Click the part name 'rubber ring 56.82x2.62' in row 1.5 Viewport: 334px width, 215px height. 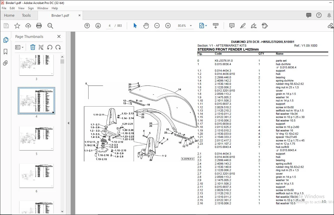pyautogui.click(x=290, y=84)
